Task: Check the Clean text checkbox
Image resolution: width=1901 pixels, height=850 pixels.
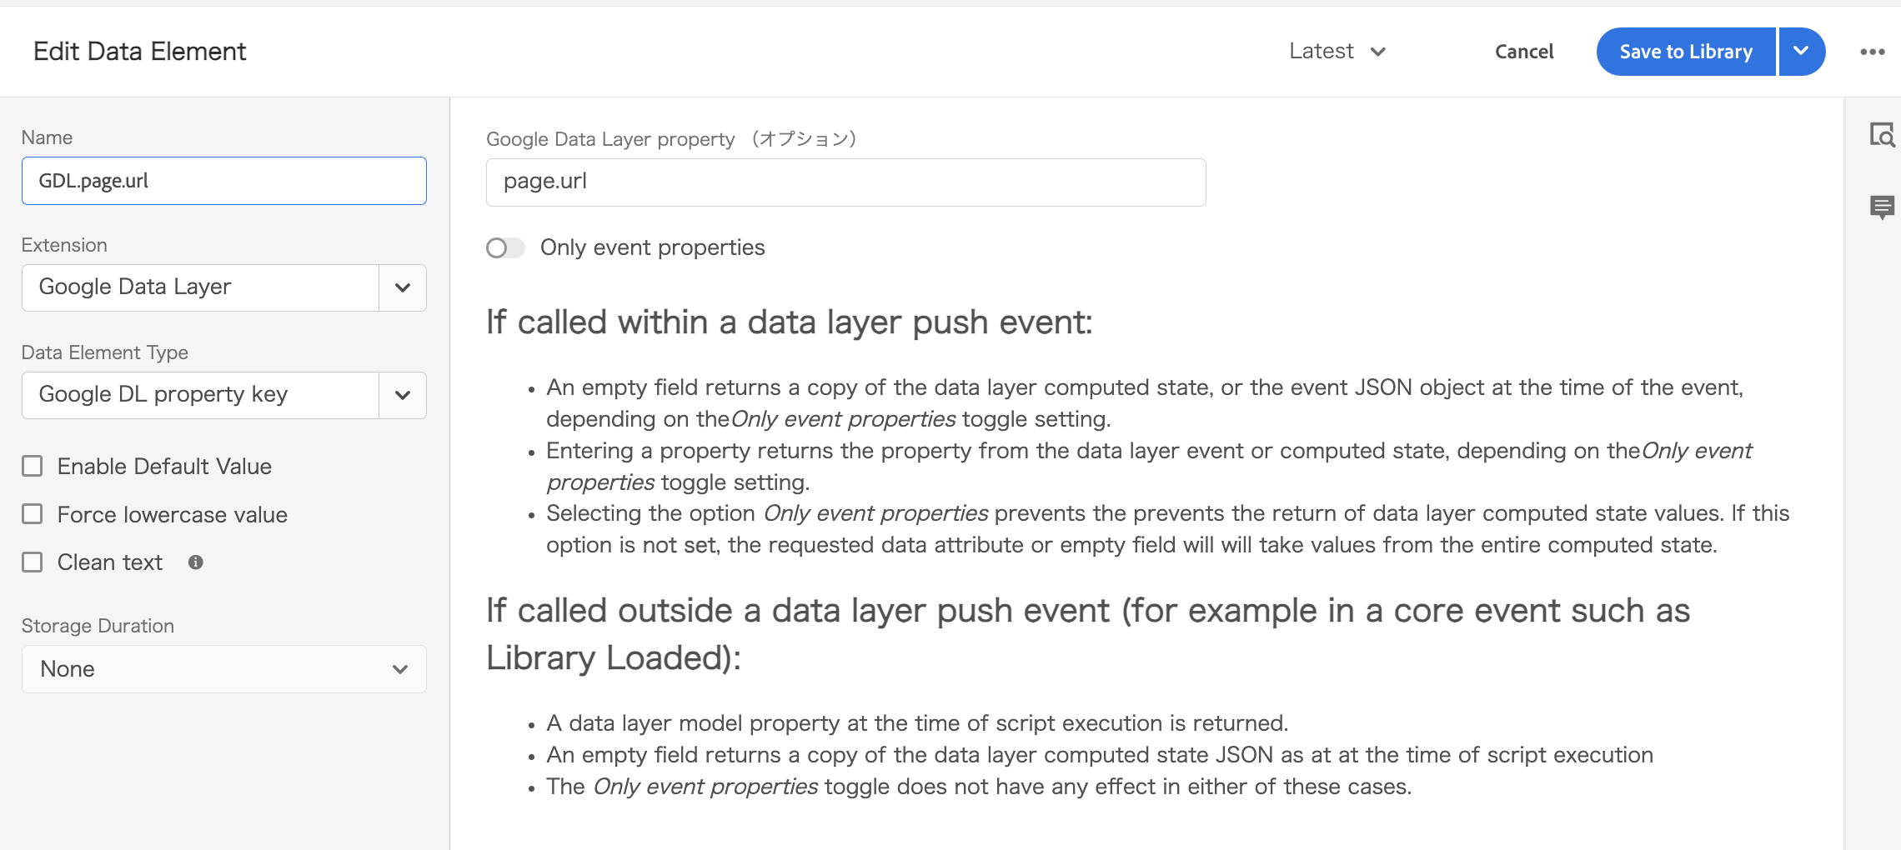Action: pos(33,562)
